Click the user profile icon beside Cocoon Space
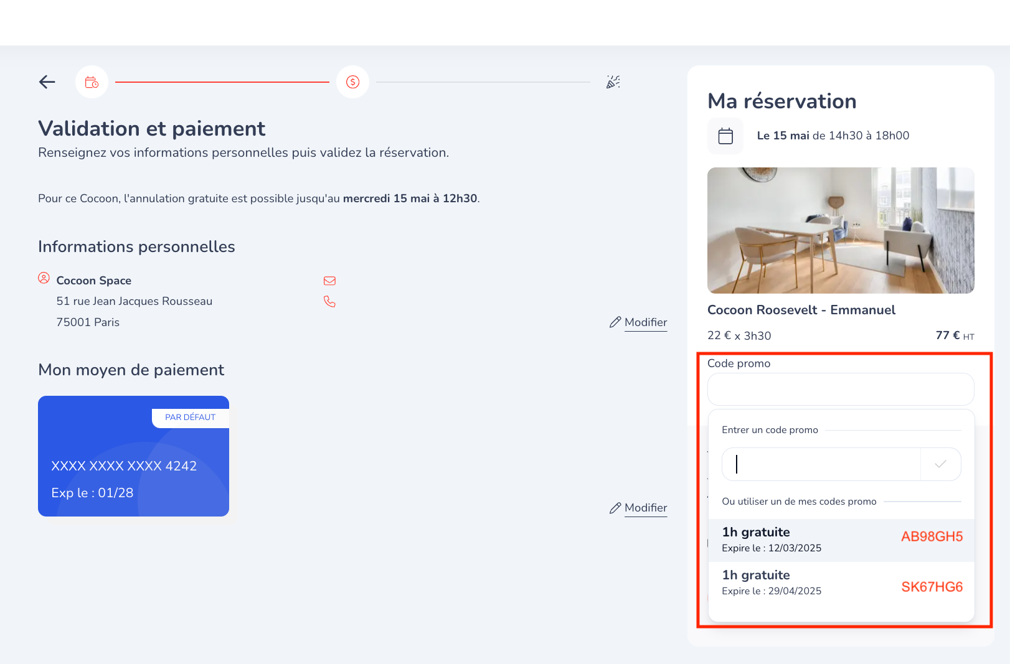Screen dimensions: 1010x664 44,278
